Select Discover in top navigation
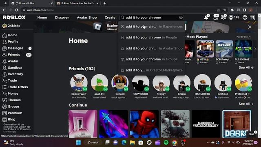The image size is (261, 147). click(x=62, y=18)
